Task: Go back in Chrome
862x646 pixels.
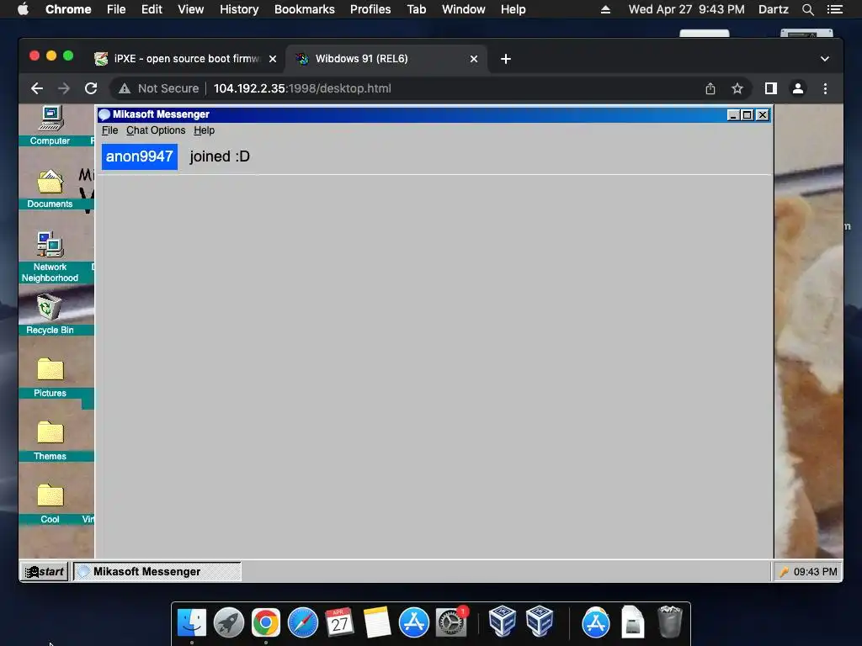Action: coord(37,88)
